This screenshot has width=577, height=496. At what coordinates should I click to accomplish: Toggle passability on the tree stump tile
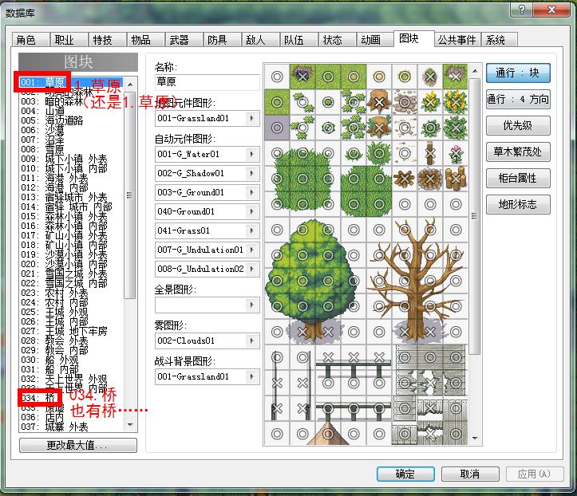tap(379, 102)
